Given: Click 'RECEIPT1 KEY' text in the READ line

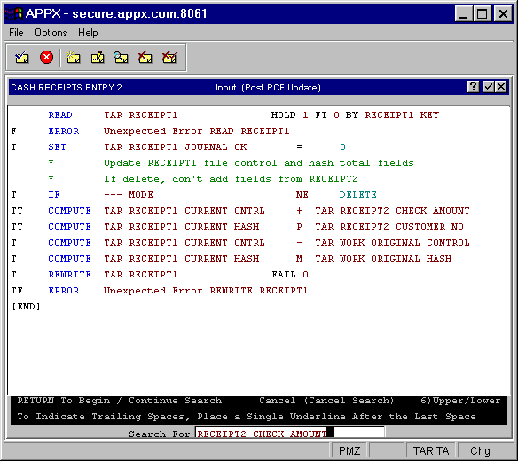Looking at the screenshot, I should [402, 115].
